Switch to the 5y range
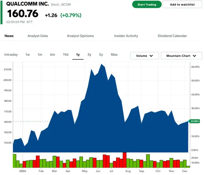Screen dimensions: 204x175 [101, 55]
